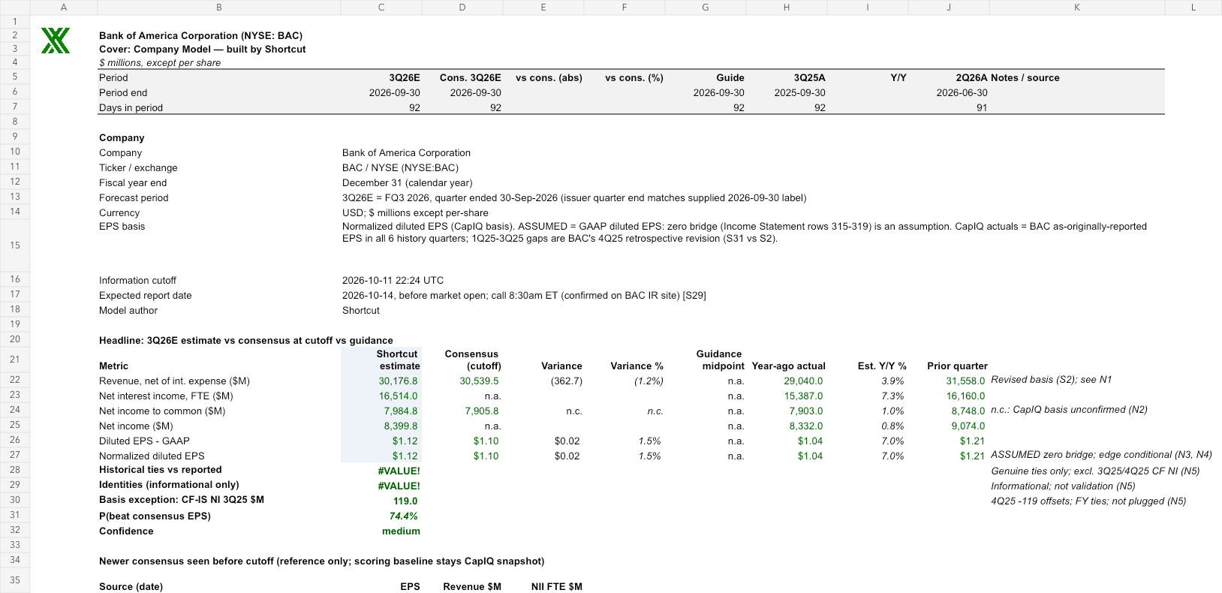Select column B header
Viewport: 1222px width, 593px height.
pyautogui.click(x=219, y=8)
